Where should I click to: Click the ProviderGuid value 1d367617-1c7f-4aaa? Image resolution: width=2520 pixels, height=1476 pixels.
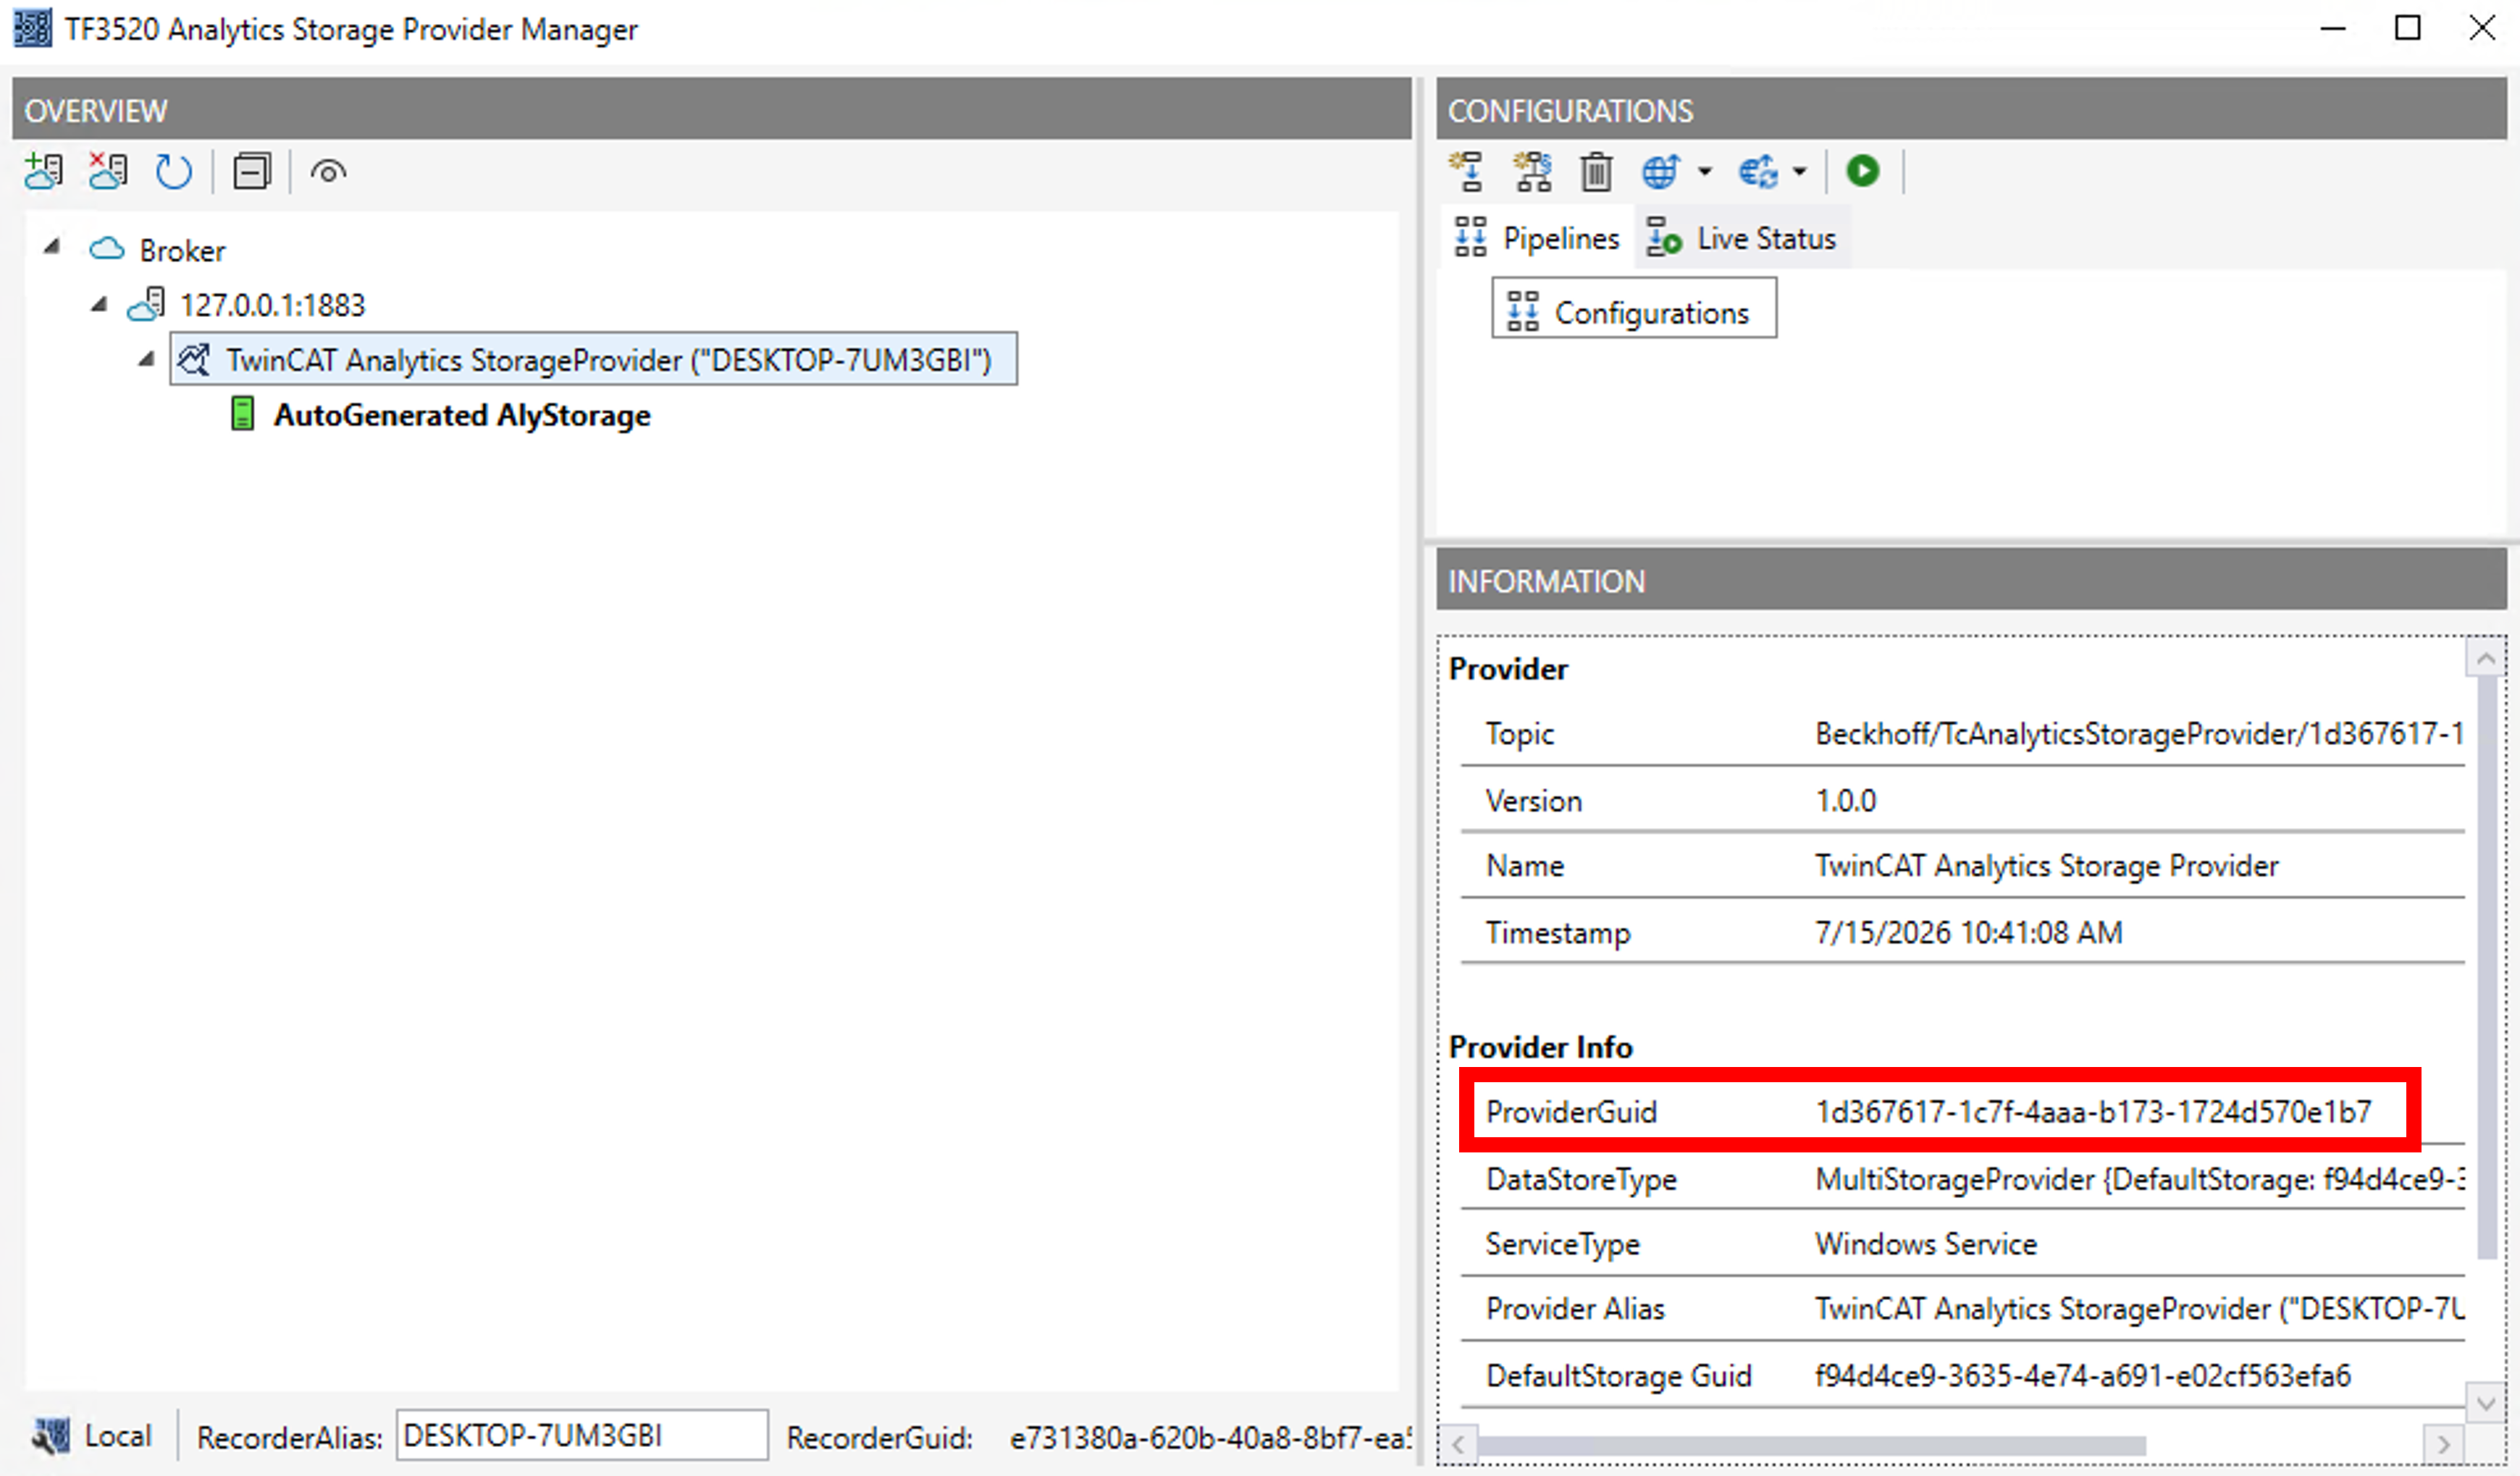(x=2093, y=1111)
